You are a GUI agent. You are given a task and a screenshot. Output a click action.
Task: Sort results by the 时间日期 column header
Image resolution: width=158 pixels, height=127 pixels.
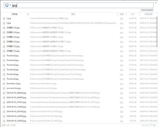[x=148, y=14]
